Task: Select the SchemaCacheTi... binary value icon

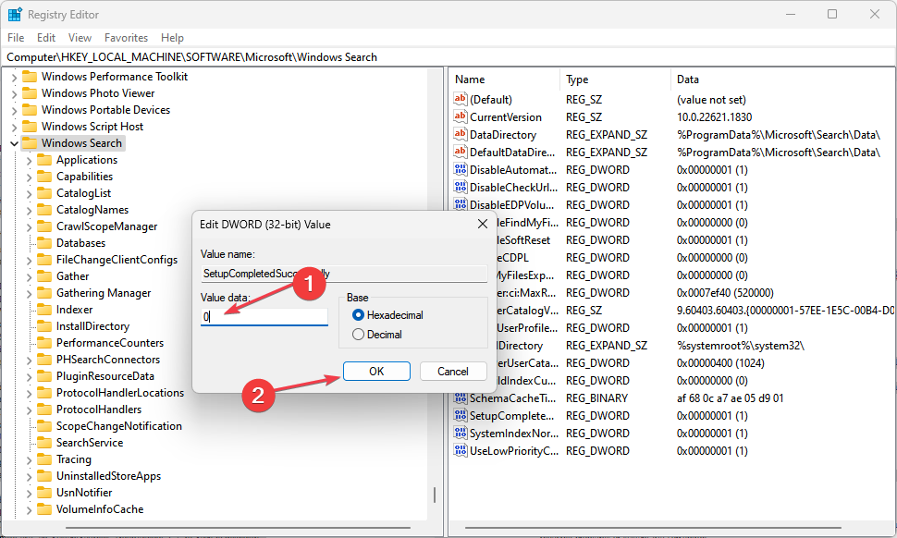Action: click(460, 397)
